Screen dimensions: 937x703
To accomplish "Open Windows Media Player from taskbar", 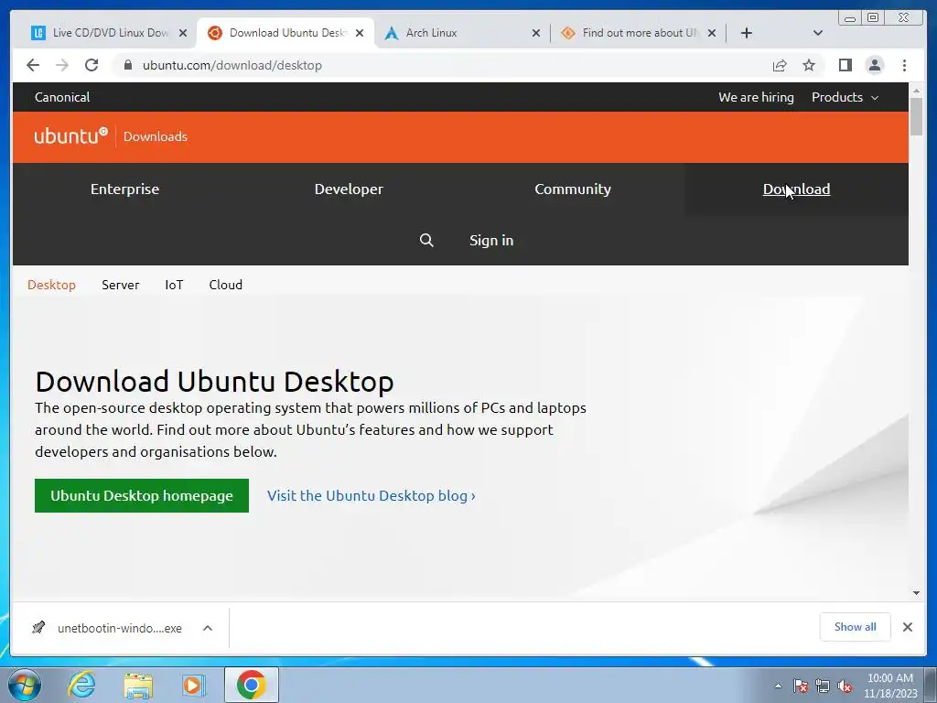I will [194, 685].
